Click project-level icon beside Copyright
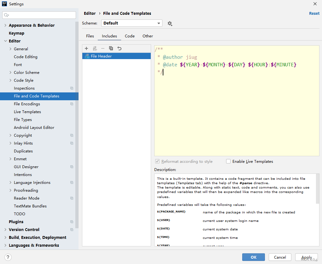The height and width of the screenshot is (264, 322). click(x=72, y=135)
